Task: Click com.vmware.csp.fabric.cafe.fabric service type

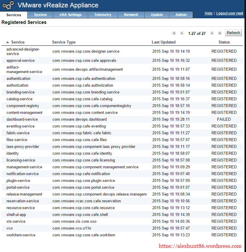Action: [82, 133]
